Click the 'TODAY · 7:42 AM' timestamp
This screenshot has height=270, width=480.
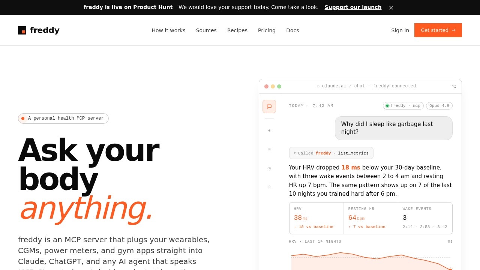click(311, 106)
